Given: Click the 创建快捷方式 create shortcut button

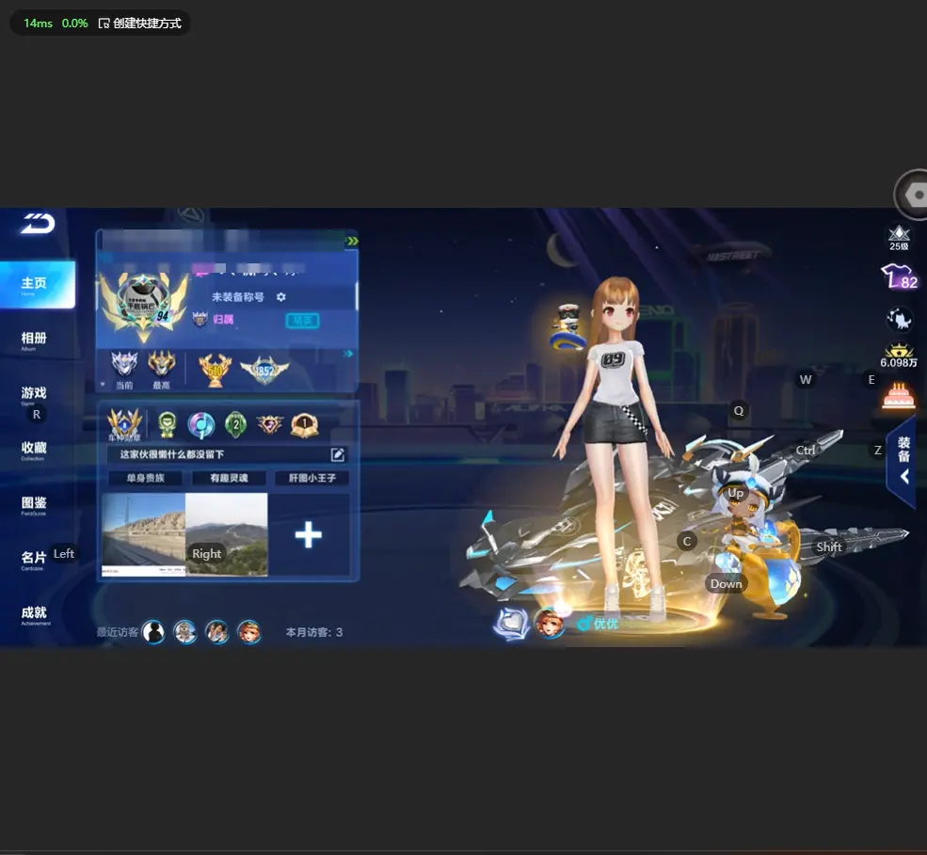Looking at the screenshot, I should click(140, 23).
